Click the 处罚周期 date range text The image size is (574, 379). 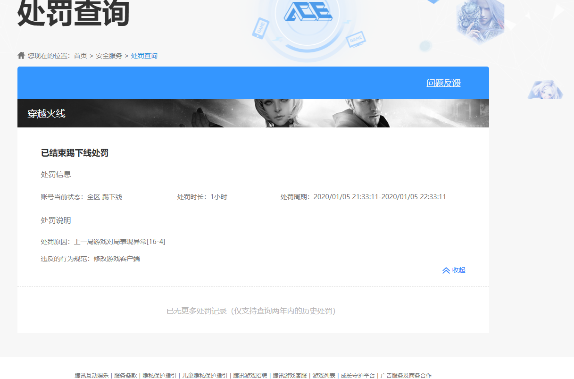[x=363, y=197]
